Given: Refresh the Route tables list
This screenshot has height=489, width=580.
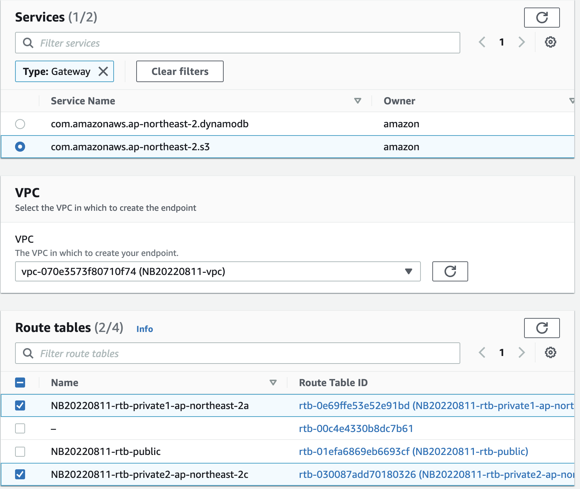Looking at the screenshot, I should tap(542, 328).
